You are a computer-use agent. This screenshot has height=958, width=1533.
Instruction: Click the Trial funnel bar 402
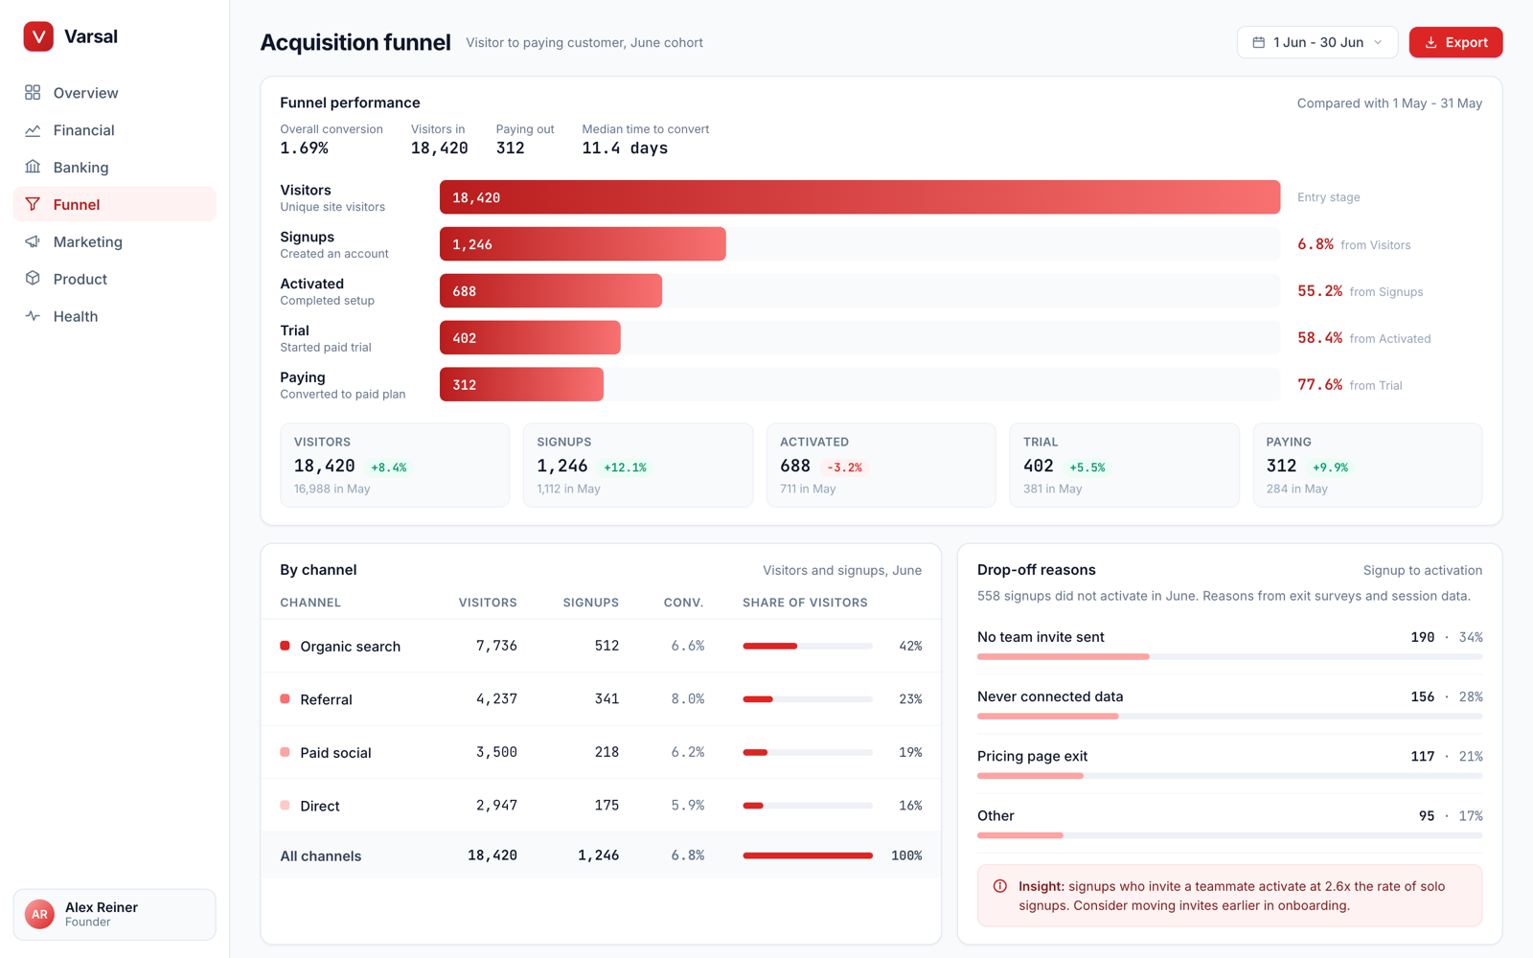tap(530, 338)
